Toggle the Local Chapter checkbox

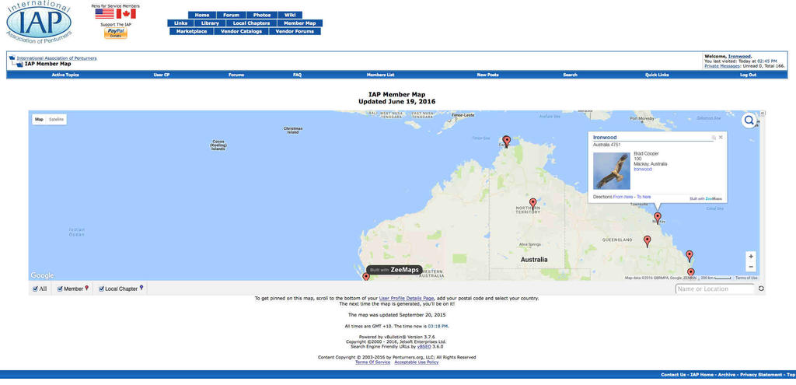click(x=101, y=289)
